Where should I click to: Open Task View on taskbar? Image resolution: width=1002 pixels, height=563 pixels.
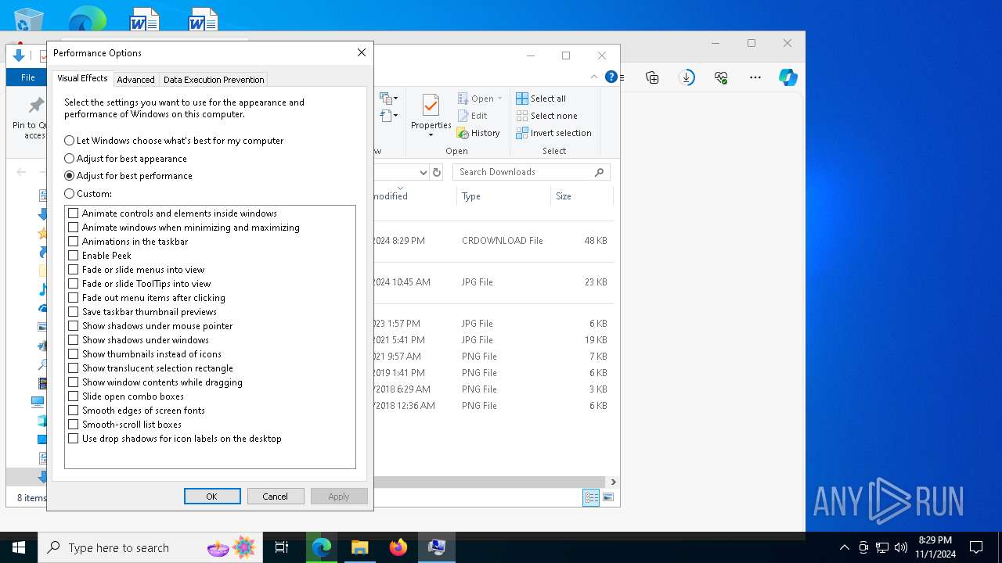pyautogui.click(x=282, y=547)
